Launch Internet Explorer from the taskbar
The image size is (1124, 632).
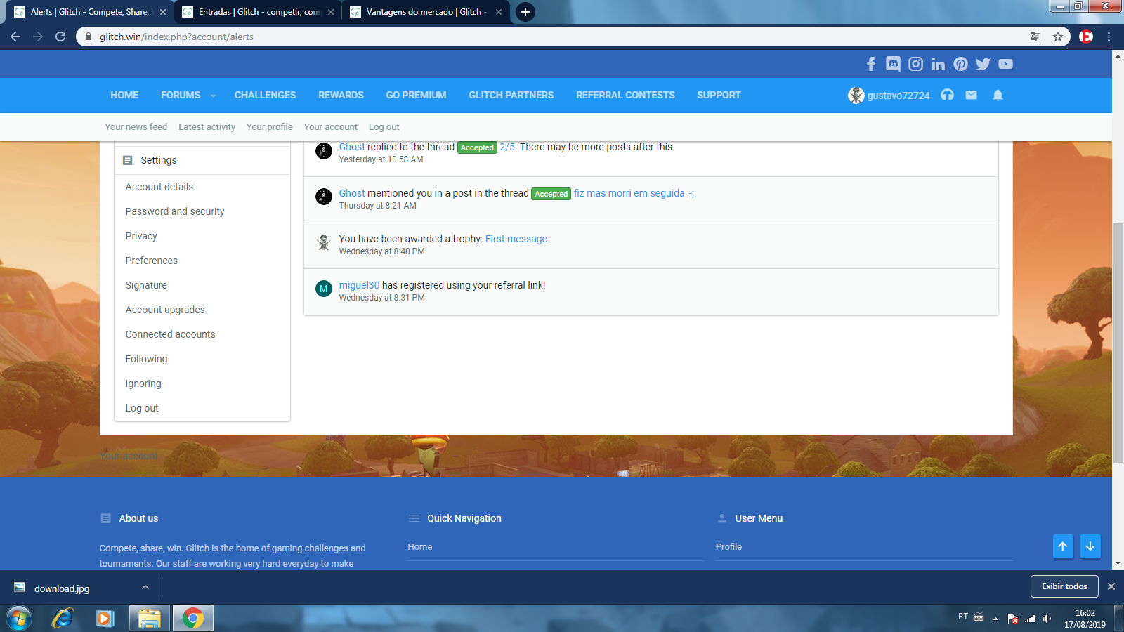coord(63,618)
